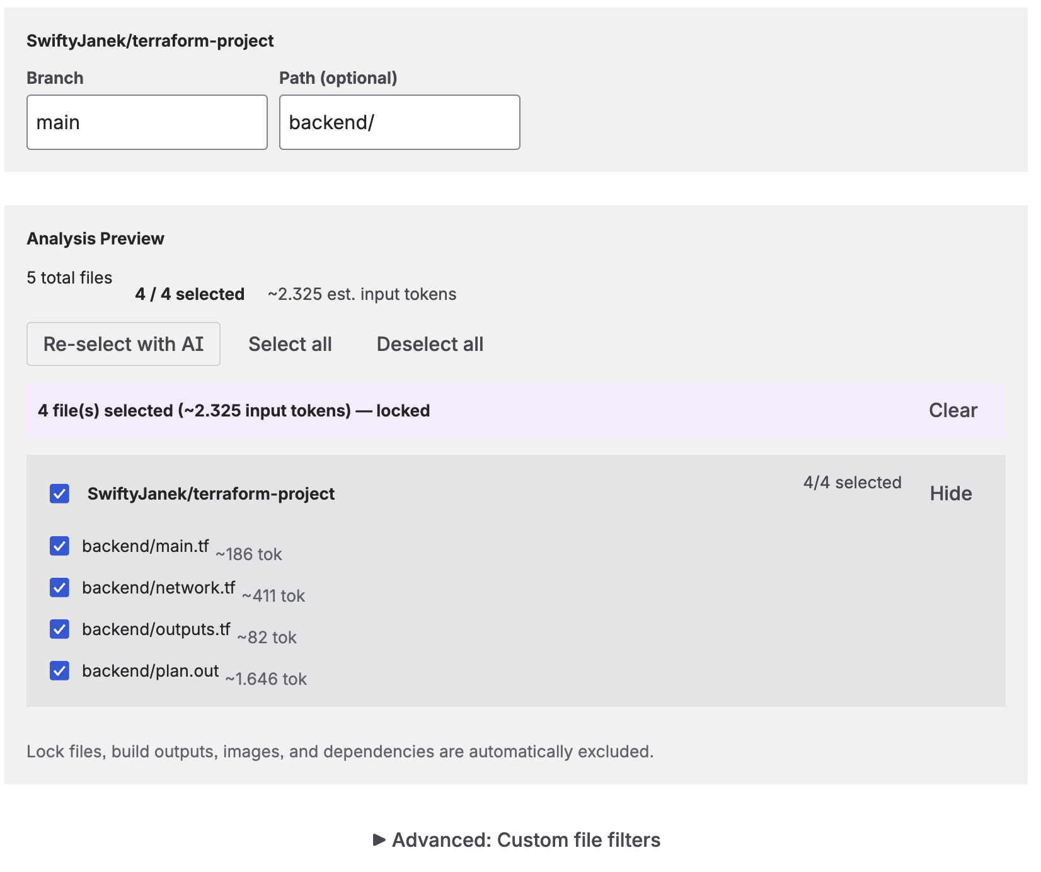1041x872 pixels.
Task: Click the Re-select with AI button
Action: 123,343
